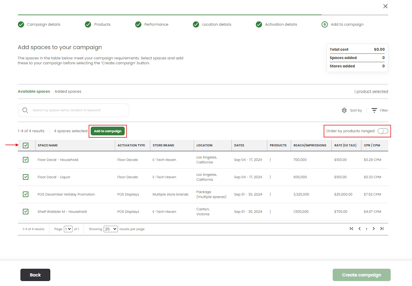
Task: Toggle Order by products ranged switch
Action: (383, 131)
